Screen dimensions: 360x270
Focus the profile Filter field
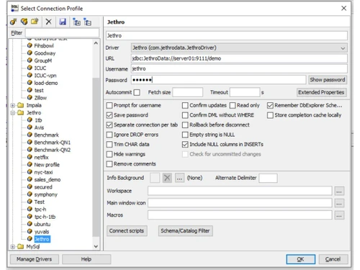tap(62, 33)
